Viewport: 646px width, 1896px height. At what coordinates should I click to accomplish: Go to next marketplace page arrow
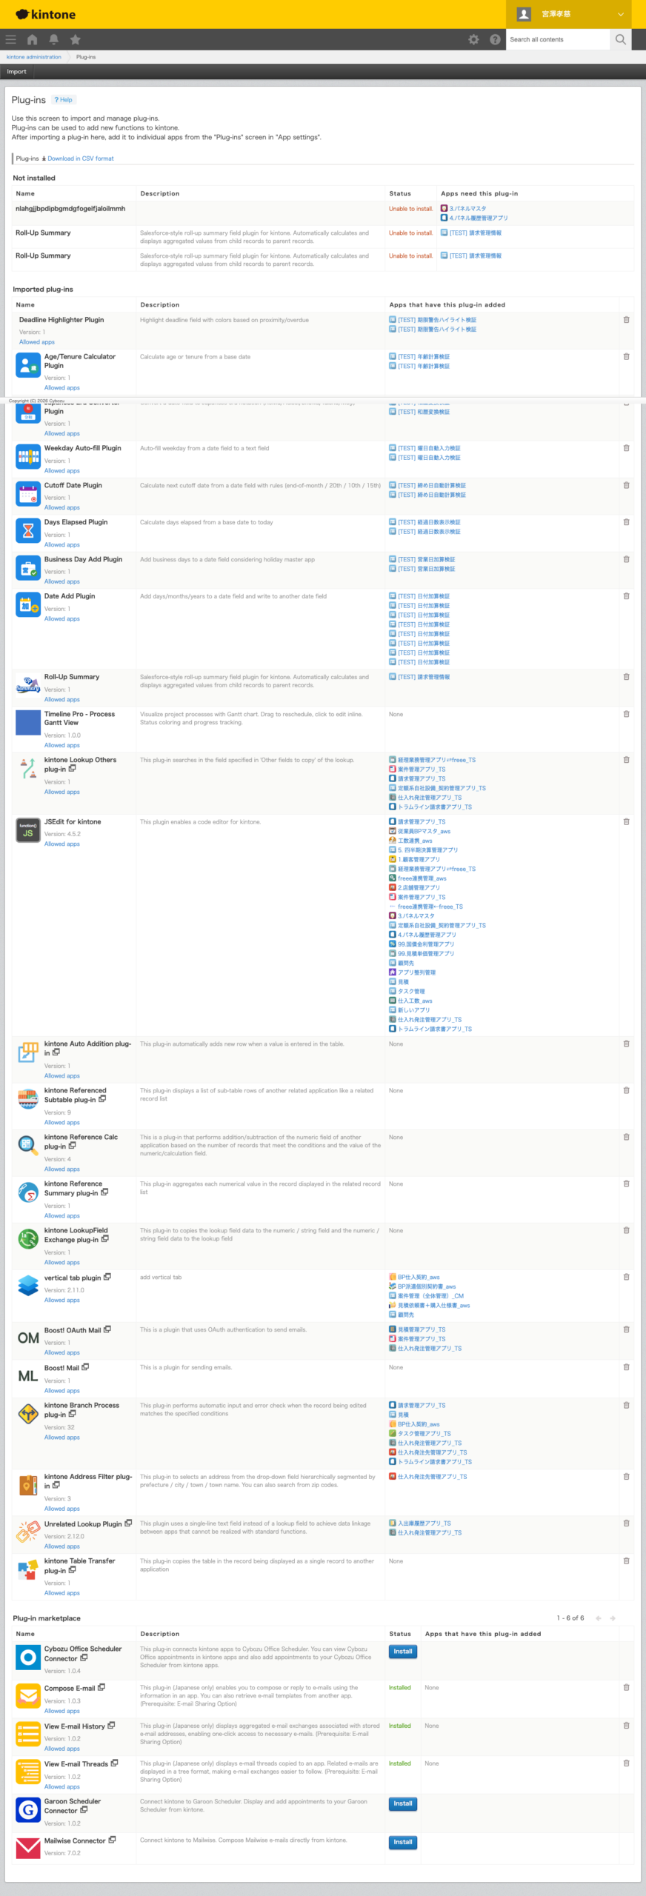pos(613,1618)
